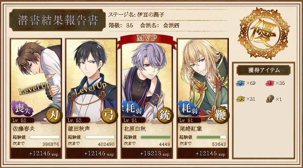
Task: Click 北原白秋's green experience bar
Action: [155, 137]
